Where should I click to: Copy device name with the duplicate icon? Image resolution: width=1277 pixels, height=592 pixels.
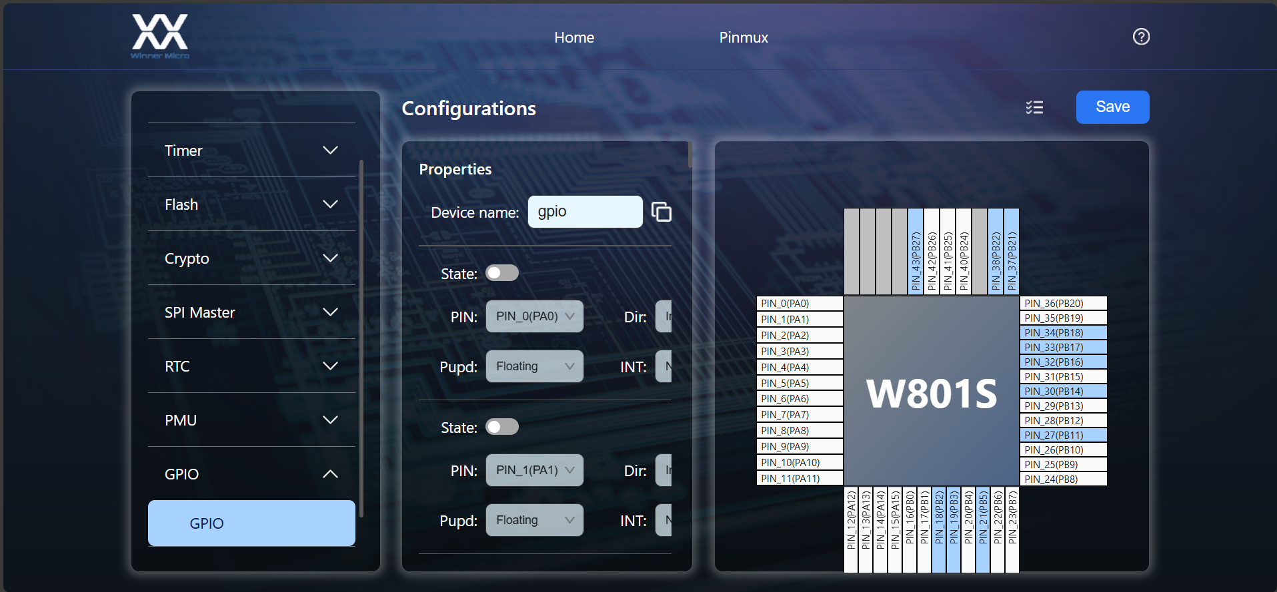661,212
